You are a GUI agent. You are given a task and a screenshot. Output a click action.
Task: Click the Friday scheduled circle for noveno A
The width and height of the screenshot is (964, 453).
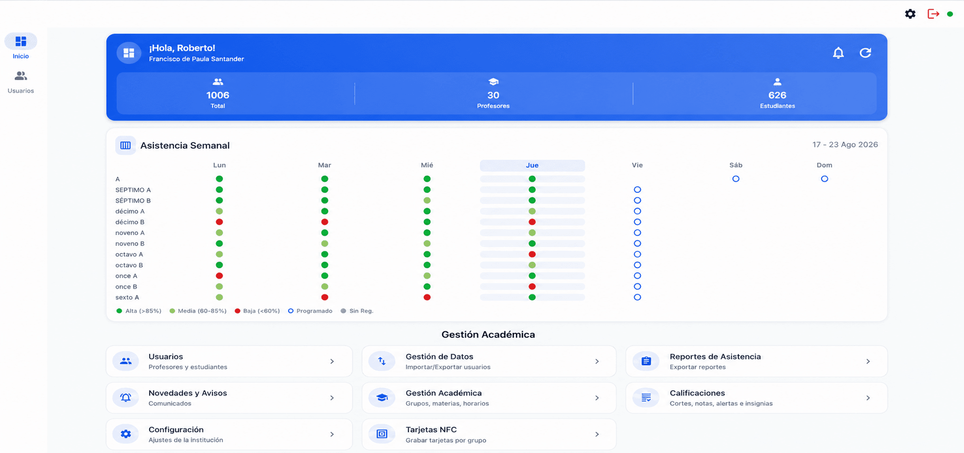click(637, 233)
